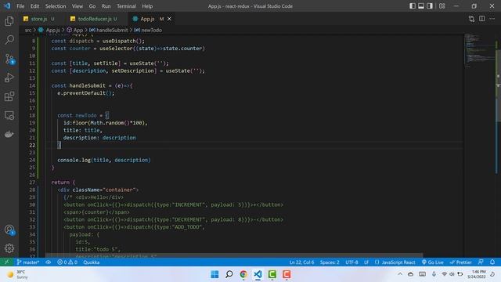Image resolution: width=501 pixels, height=282 pixels.
Task: Click the Watch icon next to master branch
Action: 49,262
